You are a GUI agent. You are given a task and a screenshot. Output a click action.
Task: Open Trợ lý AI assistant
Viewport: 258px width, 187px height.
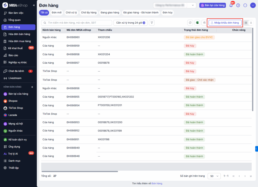pyautogui.click(x=13, y=154)
